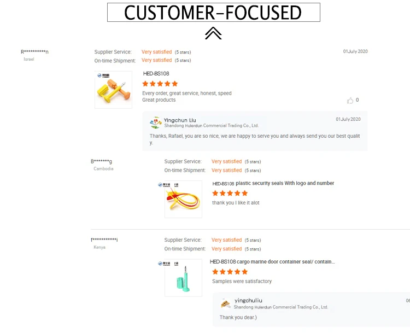410x333 pixels.
Task: Click Shandong Huierdun company name under yingchuliu
Action: [x=281, y=307]
